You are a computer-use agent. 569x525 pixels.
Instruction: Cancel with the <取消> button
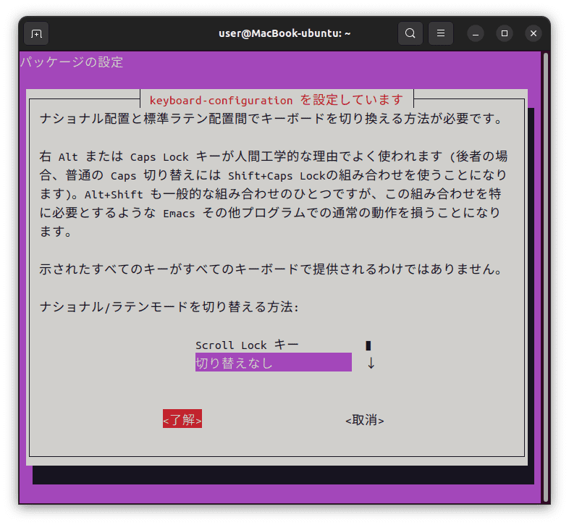365,420
